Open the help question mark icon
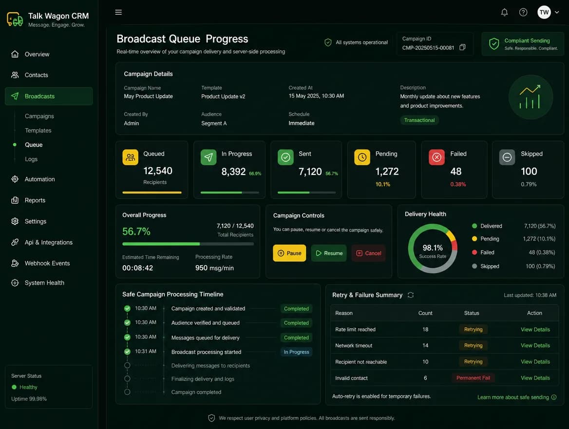Screen dimensions: 569x429 pos(523,12)
